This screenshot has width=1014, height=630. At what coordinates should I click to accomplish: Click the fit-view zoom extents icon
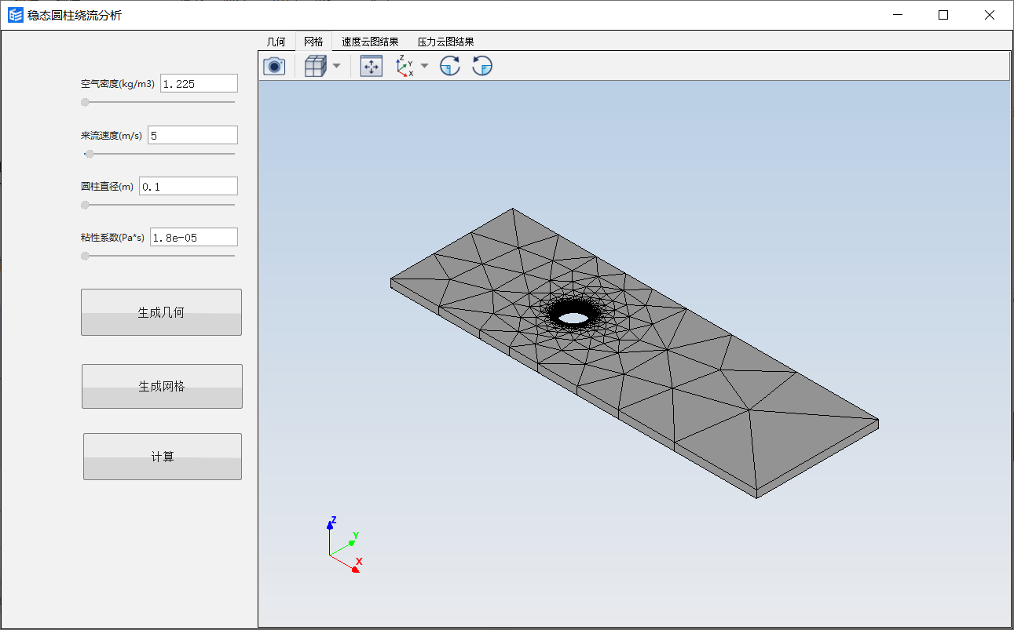tap(372, 66)
